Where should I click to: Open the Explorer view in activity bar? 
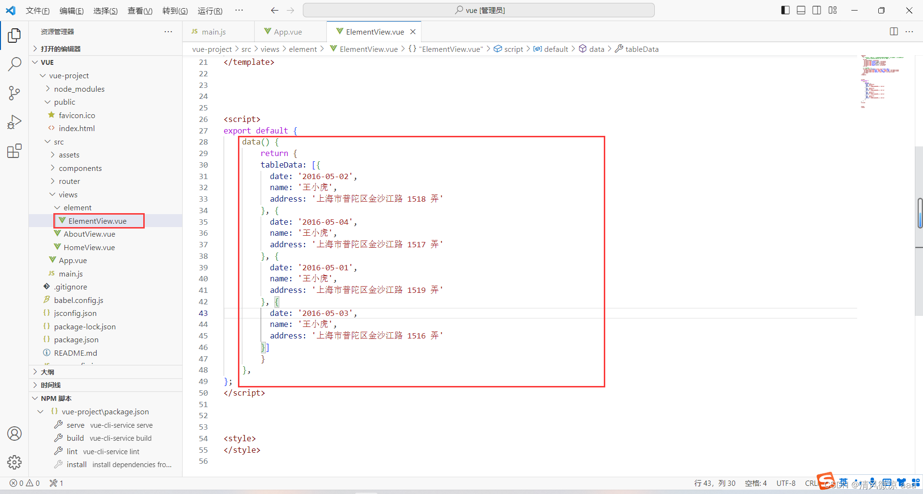click(14, 35)
